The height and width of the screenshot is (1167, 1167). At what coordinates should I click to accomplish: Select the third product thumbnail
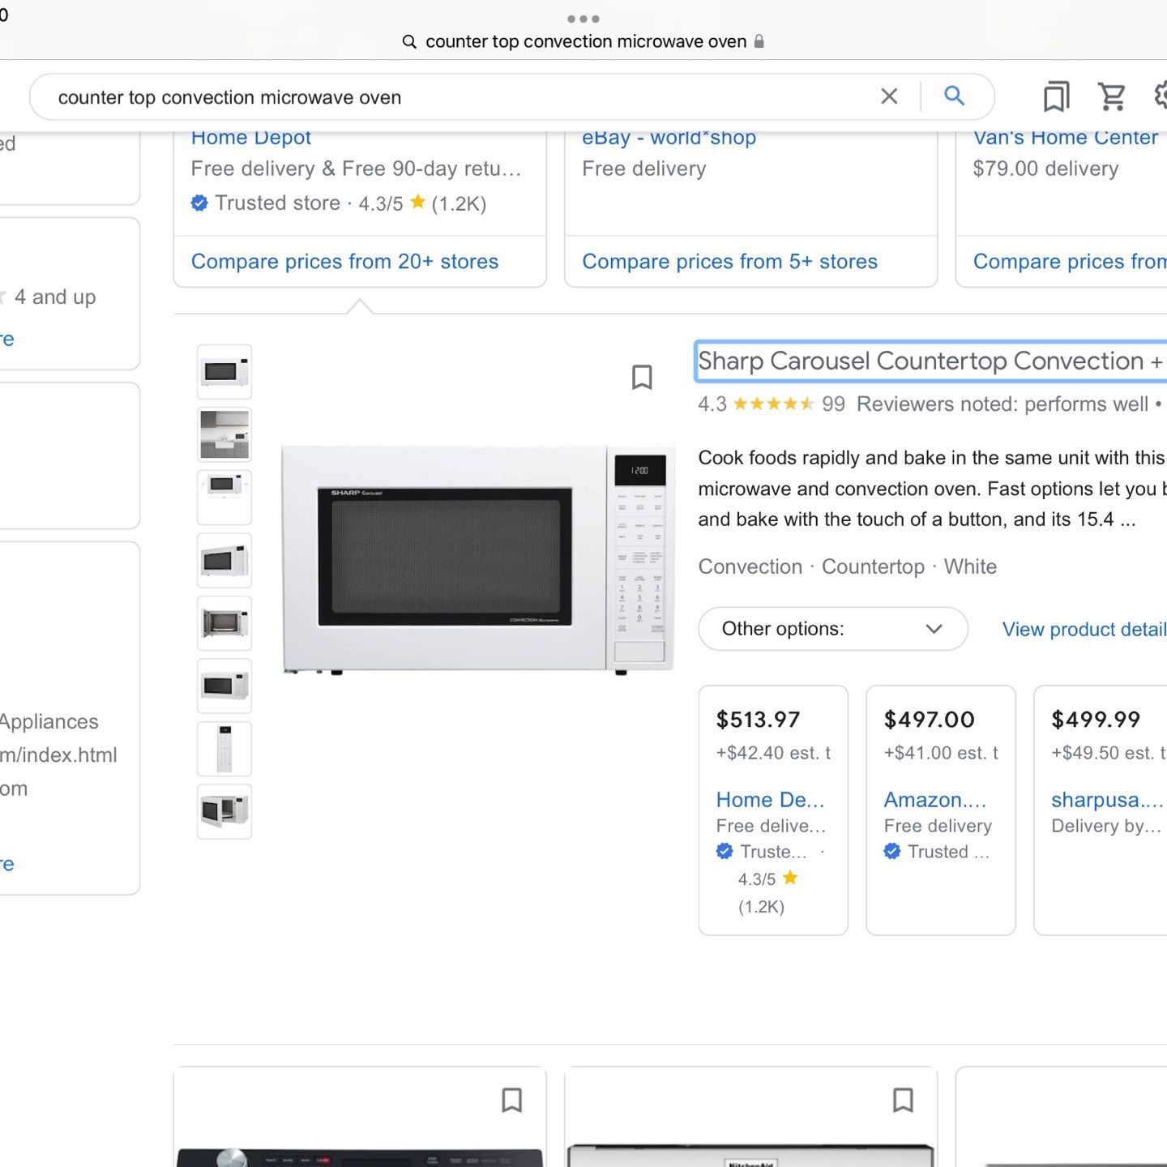(x=224, y=497)
